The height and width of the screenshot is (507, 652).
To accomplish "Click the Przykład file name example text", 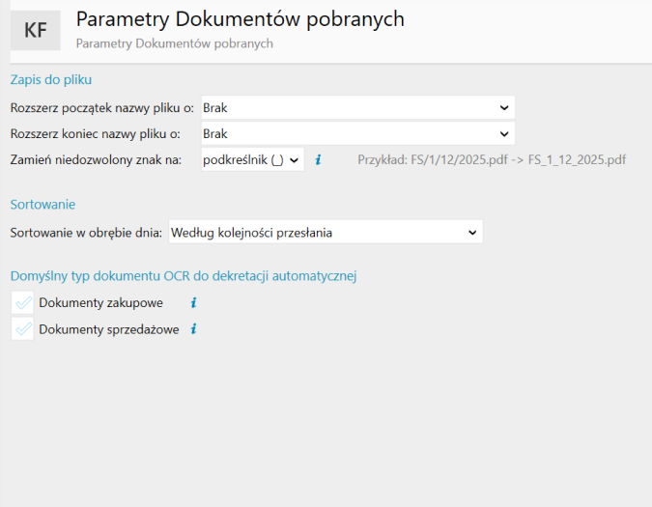I will [492, 159].
